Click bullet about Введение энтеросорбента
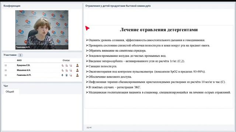This screenshot has height=132, width=236. [x=135, y=61]
